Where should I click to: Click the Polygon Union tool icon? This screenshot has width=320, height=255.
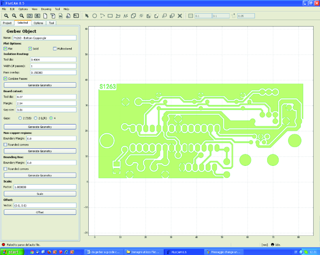pyautogui.click(x=134, y=16)
